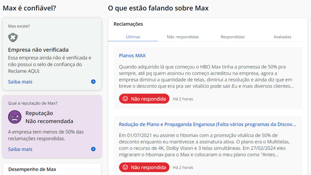Click the unverified company shield icon
This screenshot has width=311, height=175.
[13, 38]
